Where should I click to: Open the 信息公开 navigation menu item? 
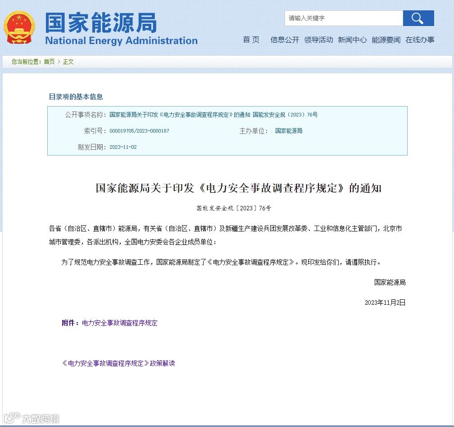(285, 40)
